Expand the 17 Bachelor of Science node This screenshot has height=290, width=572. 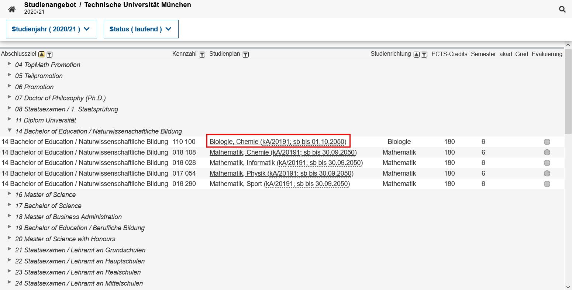point(10,205)
